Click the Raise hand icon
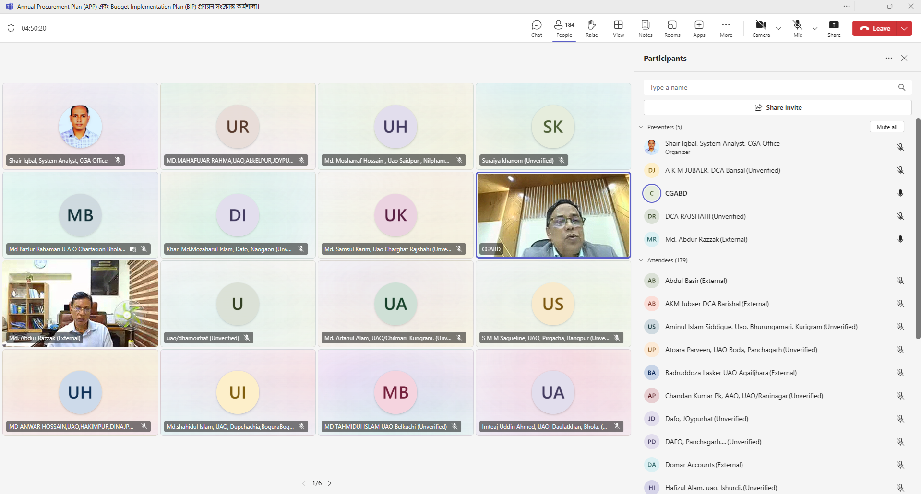Image resolution: width=921 pixels, height=494 pixels. pyautogui.click(x=591, y=28)
